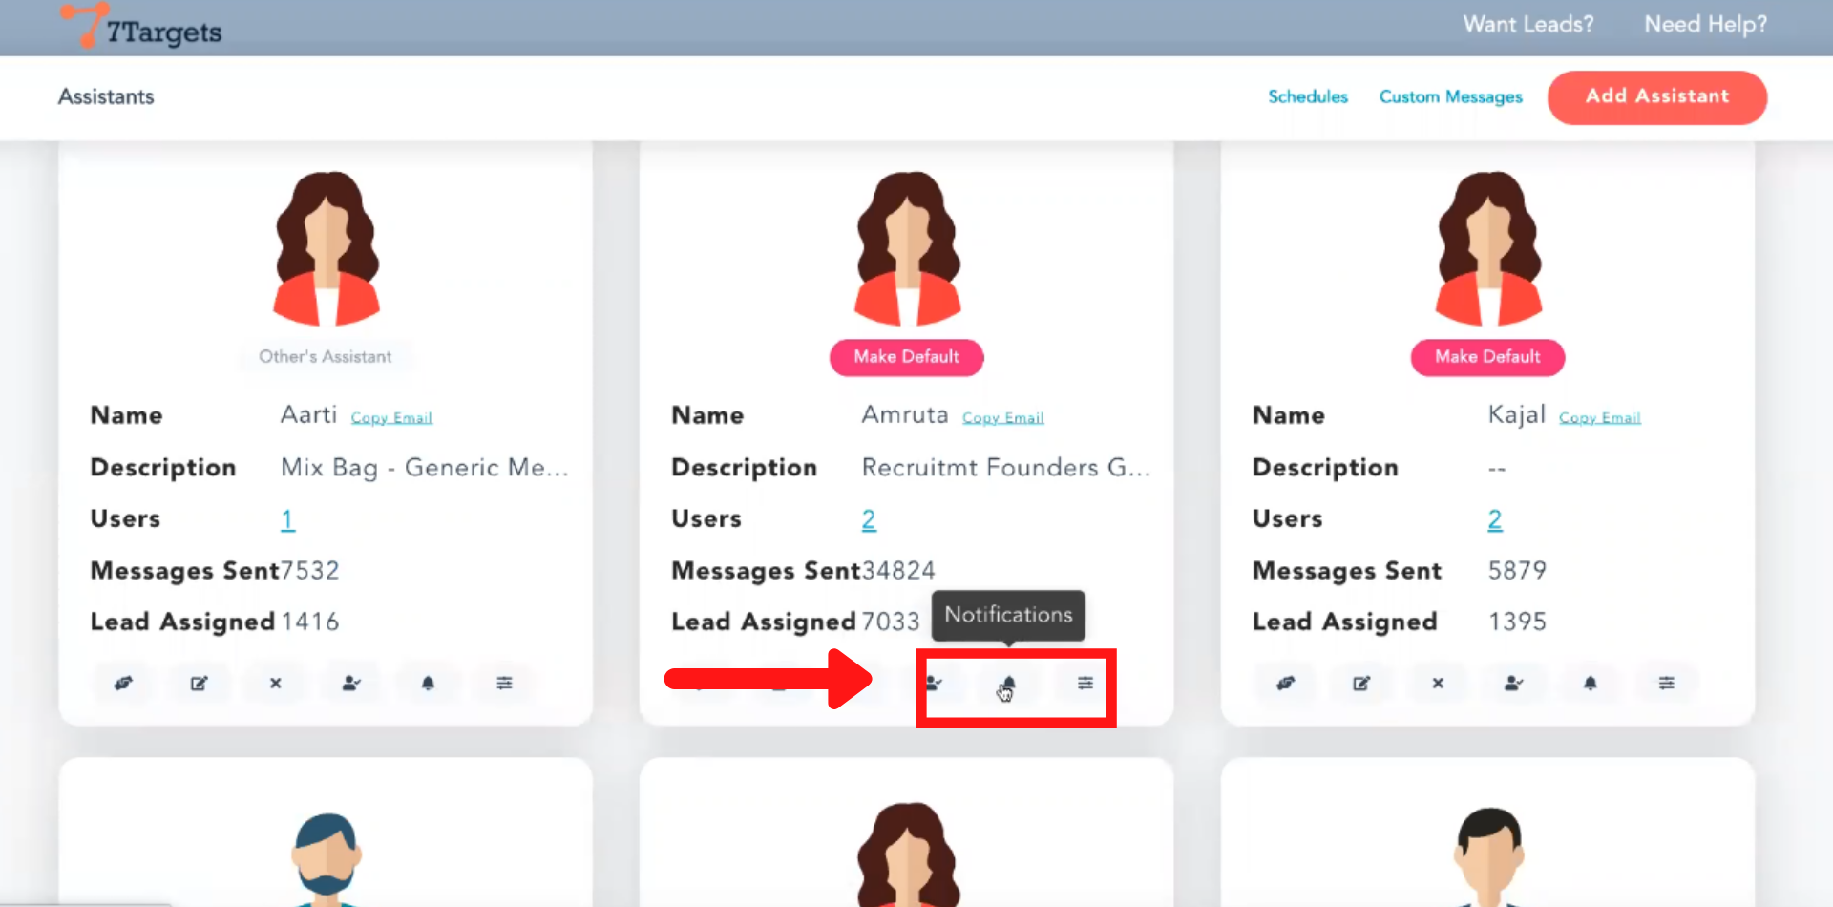The height and width of the screenshot is (907, 1833).
Task: Open the sliders settings icon for Amruta
Action: tap(1085, 683)
